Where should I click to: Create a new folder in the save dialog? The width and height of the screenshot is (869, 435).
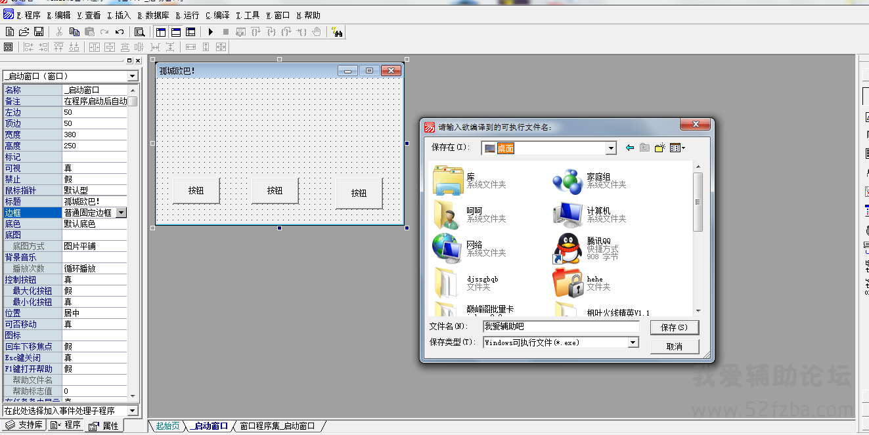coord(660,148)
